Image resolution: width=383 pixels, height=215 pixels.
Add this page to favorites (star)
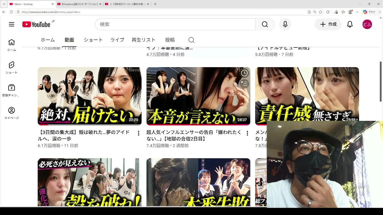[x=320, y=12]
